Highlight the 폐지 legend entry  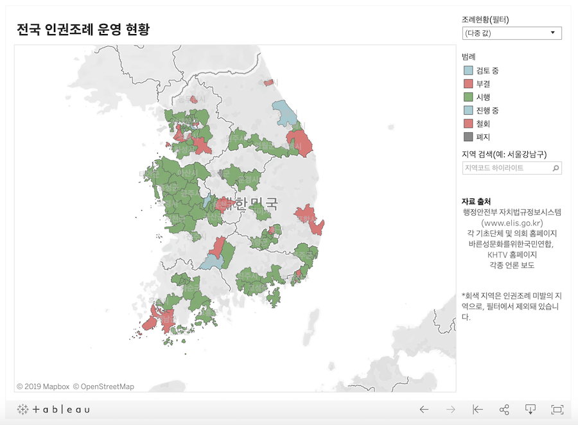click(483, 137)
